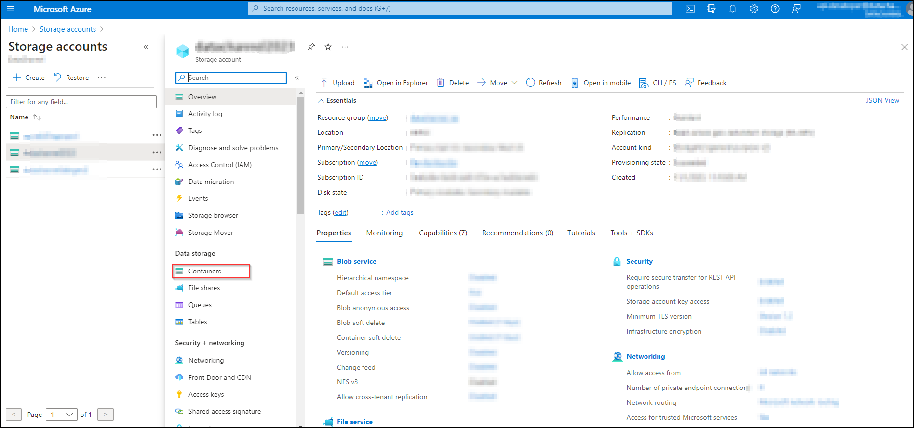Open more actions ellipsis beside the star
Screen dimensions: 914x428
pyautogui.click(x=345, y=47)
